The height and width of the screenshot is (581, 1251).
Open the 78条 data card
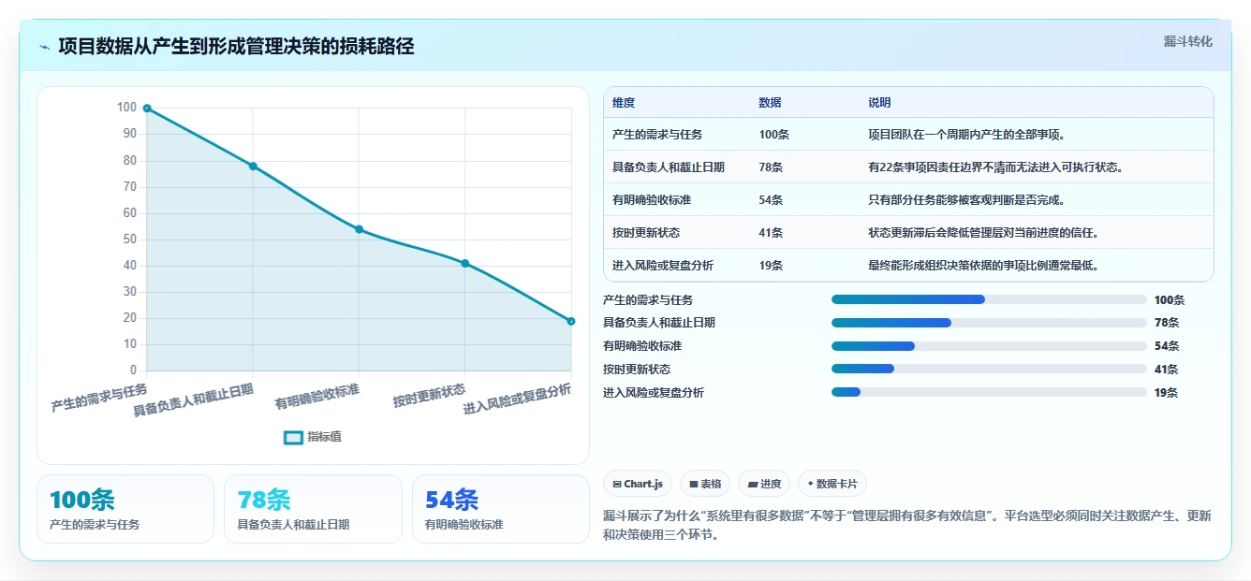(x=313, y=509)
